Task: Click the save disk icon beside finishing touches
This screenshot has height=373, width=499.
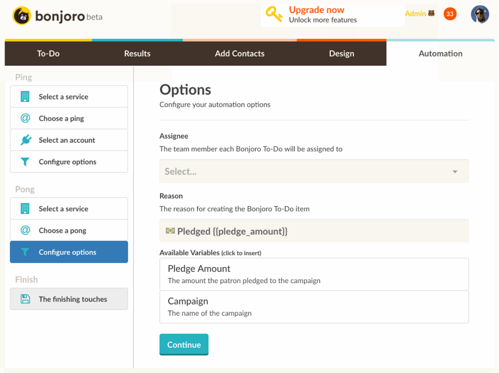Action: 25,299
